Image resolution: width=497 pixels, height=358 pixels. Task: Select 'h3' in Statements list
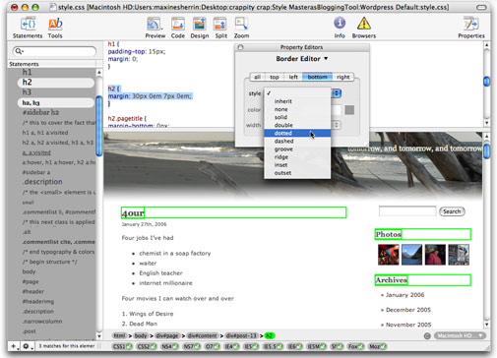(x=28, y=92)
